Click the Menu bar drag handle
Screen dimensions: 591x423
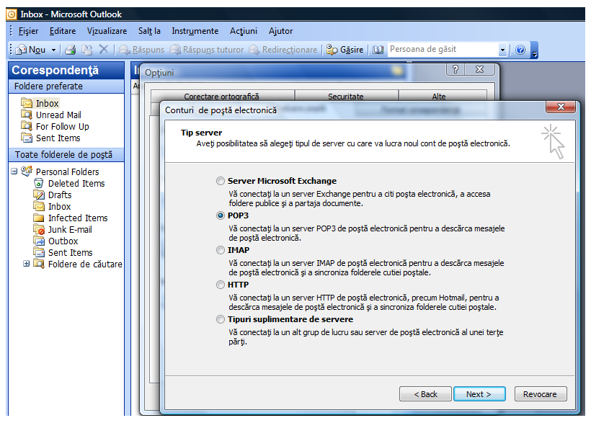pos(11,31)
